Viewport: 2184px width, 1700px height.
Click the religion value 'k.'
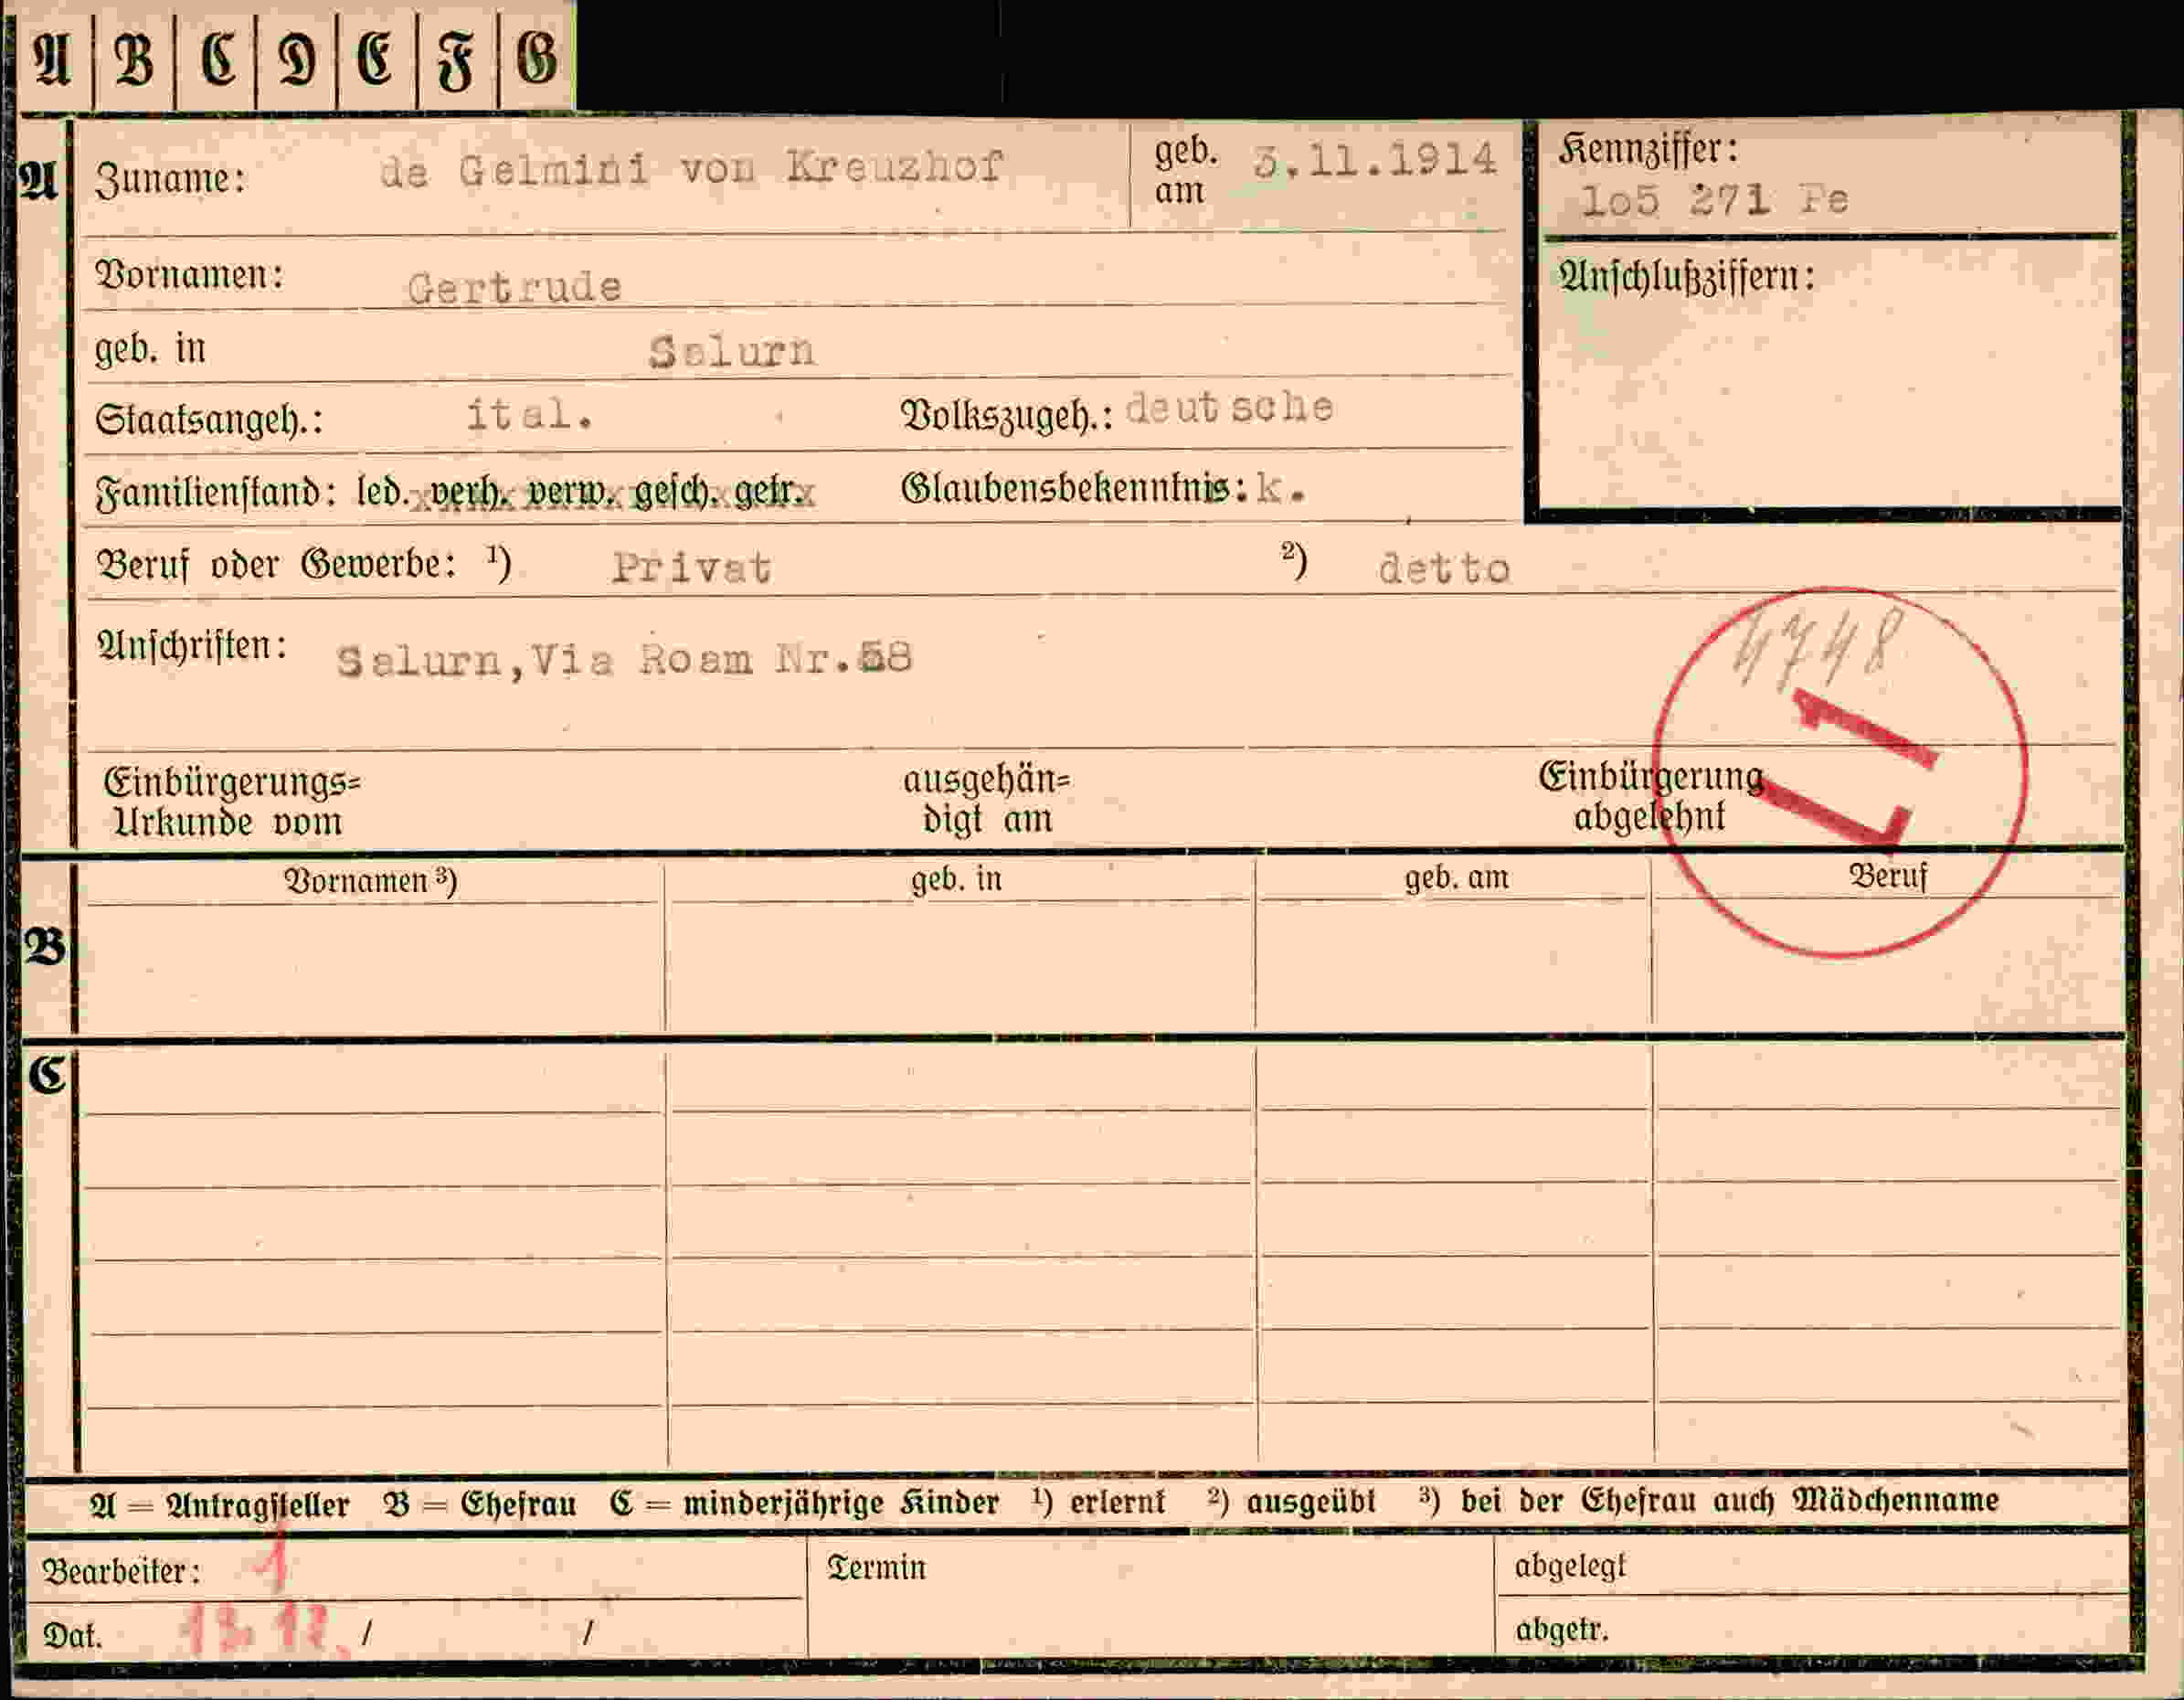tap(1280, 489)
